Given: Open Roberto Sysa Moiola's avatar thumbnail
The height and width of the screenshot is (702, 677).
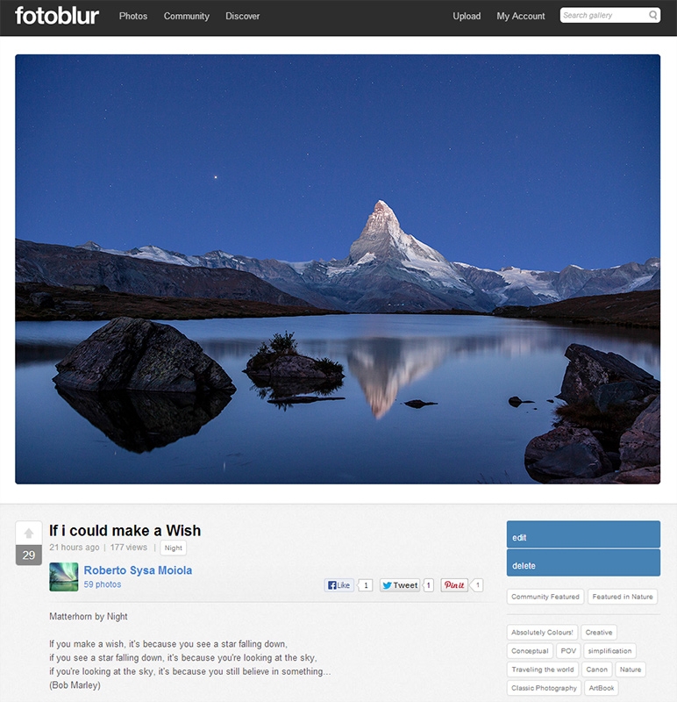Looking at the screenshot, I should (x=63, y=577).
